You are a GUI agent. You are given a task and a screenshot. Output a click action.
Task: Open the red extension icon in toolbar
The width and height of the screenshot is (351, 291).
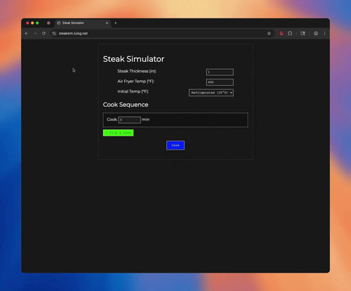point(282,34)
